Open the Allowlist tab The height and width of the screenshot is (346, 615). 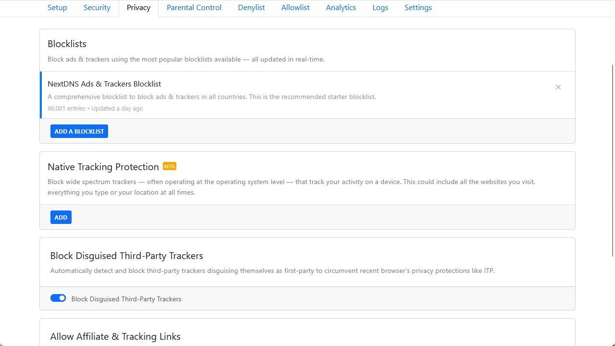pyautogui.click(x=295, y=8)
